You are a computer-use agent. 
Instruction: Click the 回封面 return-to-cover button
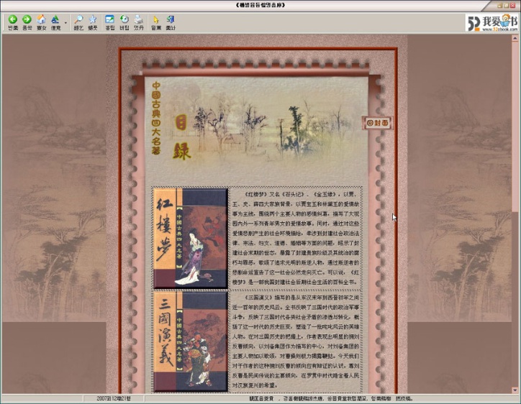(x=377, y=123)
